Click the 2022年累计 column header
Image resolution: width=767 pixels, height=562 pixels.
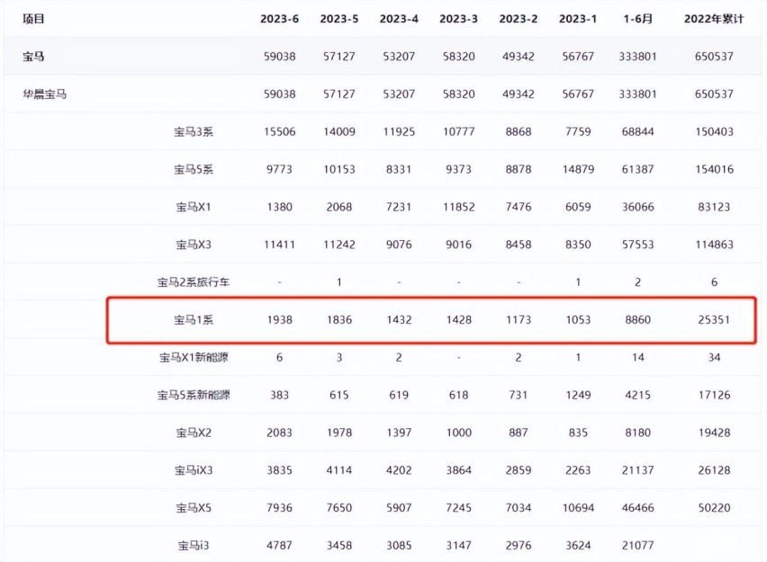pos(714,19)
